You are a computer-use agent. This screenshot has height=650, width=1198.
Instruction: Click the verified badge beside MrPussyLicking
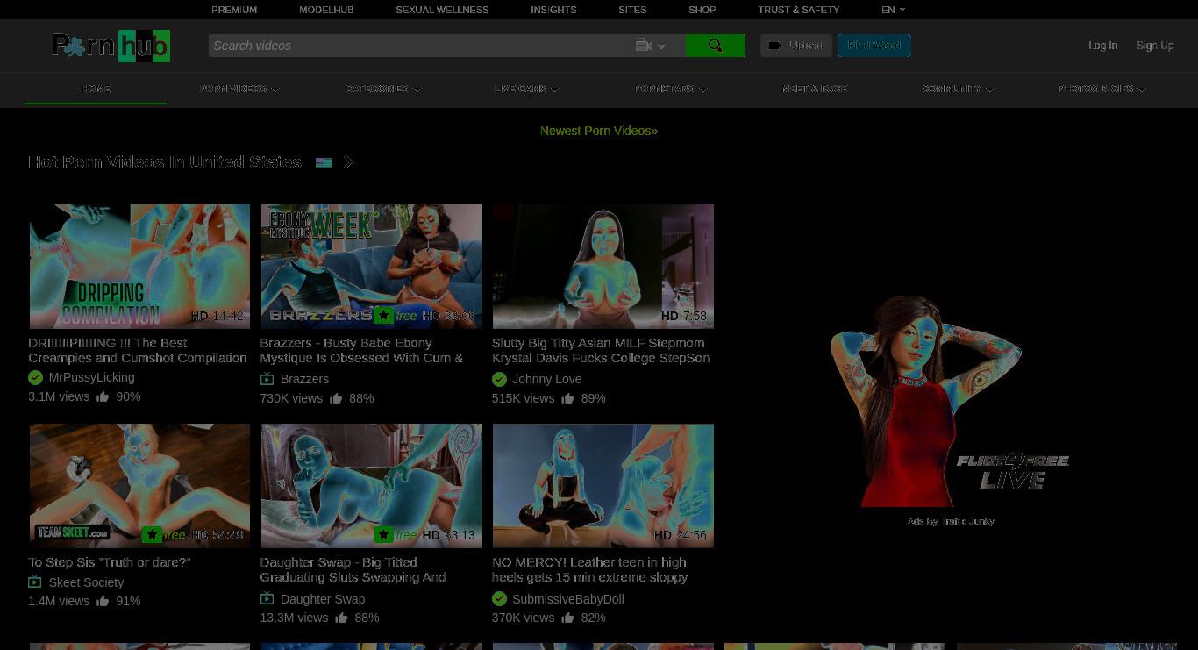coord(35,377)
